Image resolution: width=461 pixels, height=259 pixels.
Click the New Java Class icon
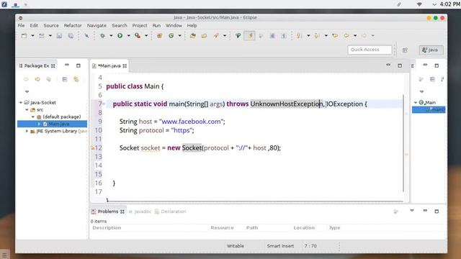pyautogui.click(x=171, y=35)
